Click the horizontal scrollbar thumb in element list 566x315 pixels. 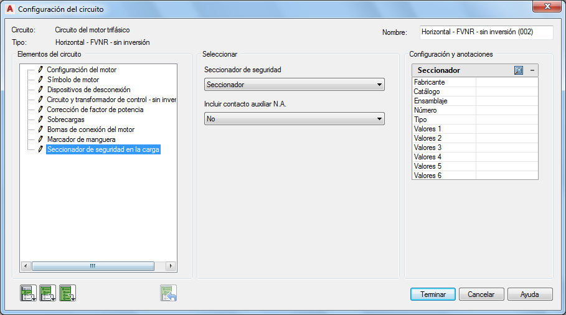(92, 266)
